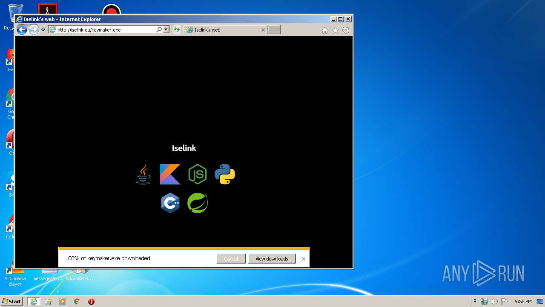Click the 9:58 PM clock
Viewport: 545px width, 307px height.
point(523,301)
